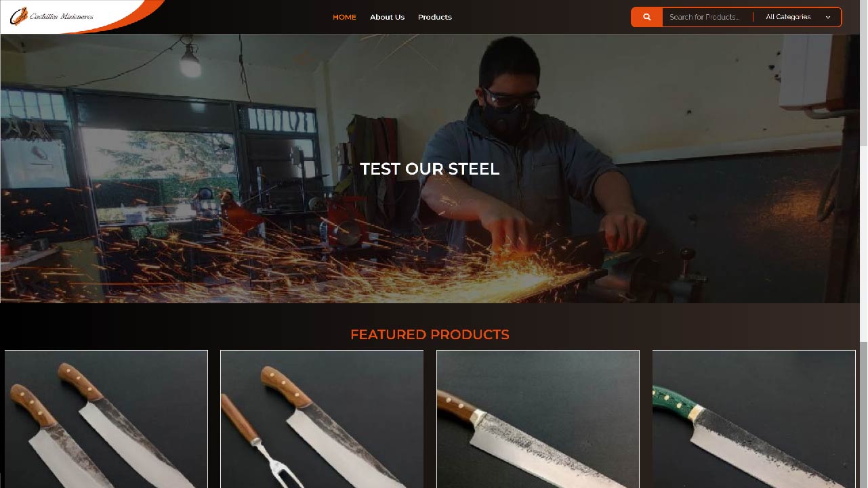Click the orange search magnifier icon
The height and width of the screenshot is (488, 868).
646,17
